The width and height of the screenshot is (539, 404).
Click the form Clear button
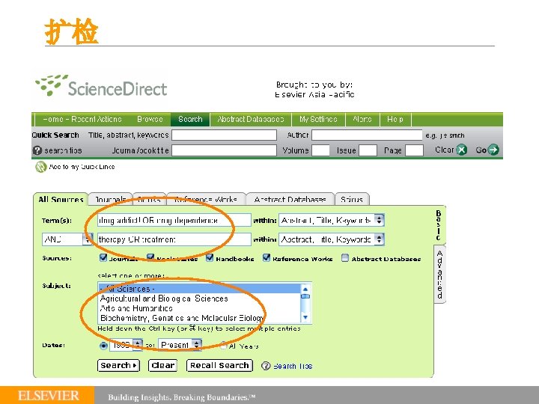[163, 365]
